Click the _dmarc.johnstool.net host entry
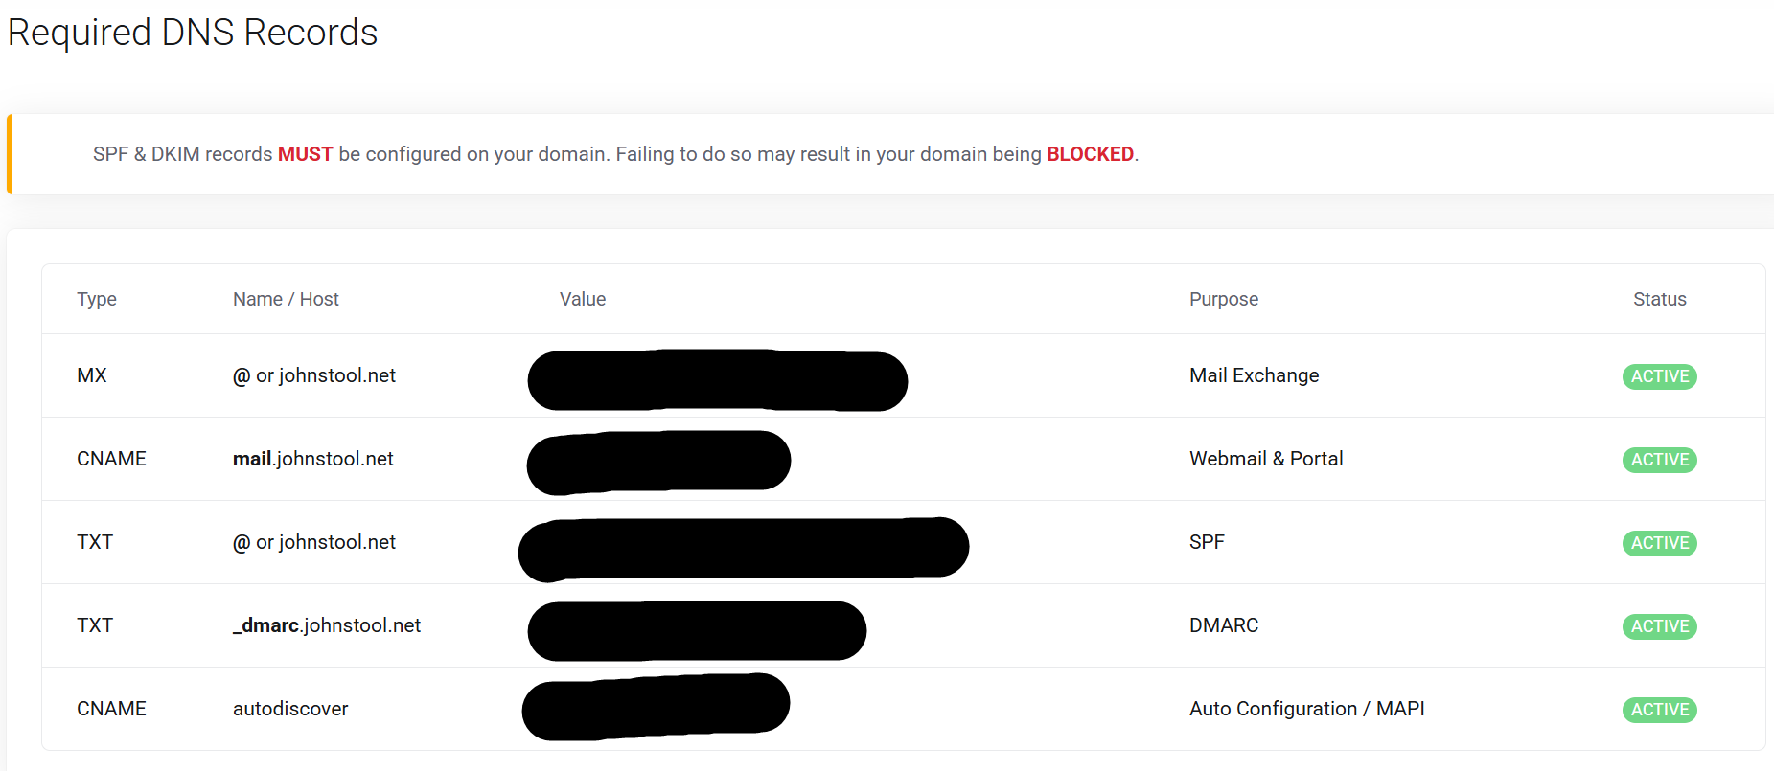 point(327,625)
